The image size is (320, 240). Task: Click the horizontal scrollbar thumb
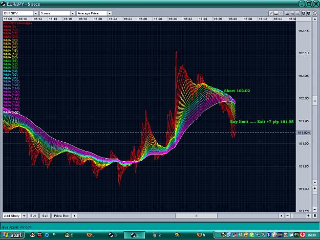click(x=196, y=216)
